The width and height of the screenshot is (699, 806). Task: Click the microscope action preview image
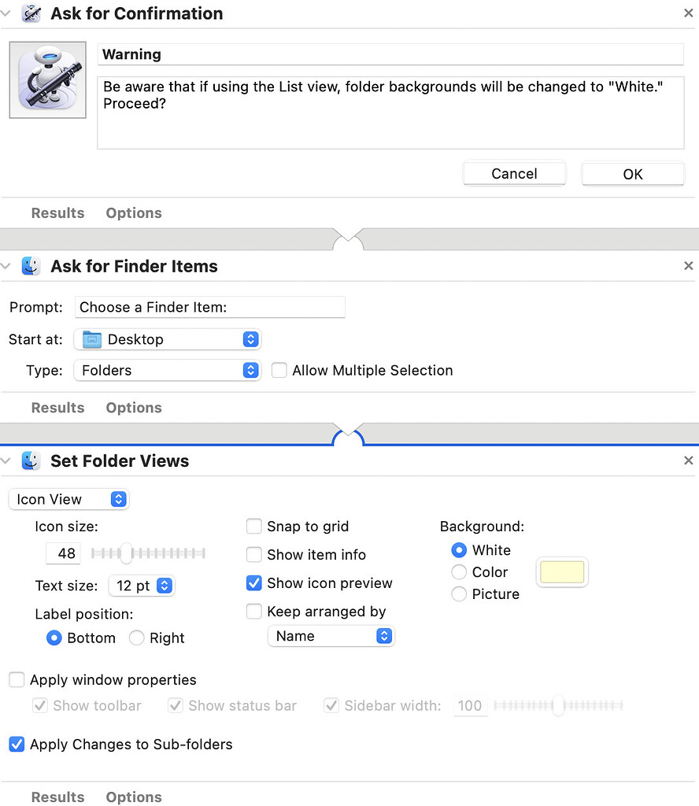click(47, 79)
